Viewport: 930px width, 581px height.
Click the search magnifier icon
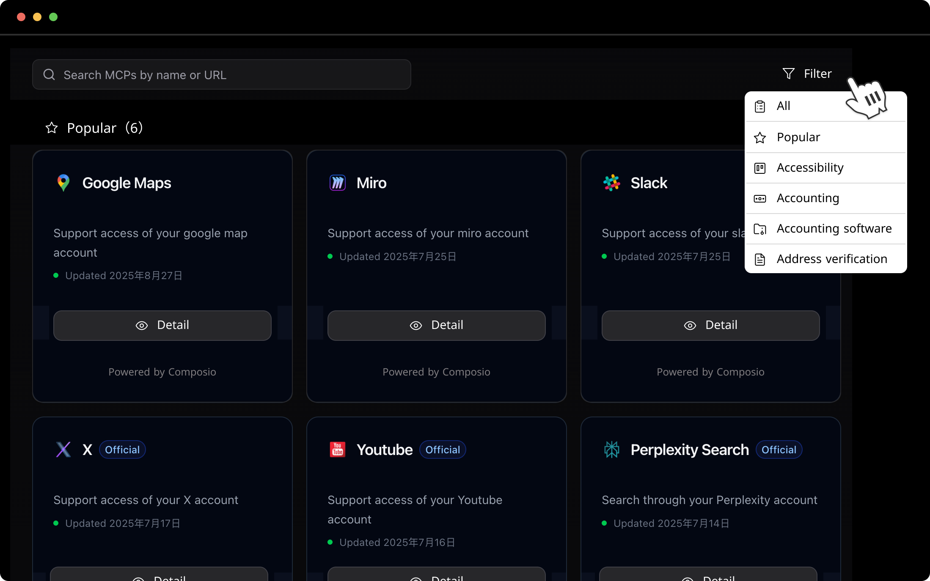point(49,75)
